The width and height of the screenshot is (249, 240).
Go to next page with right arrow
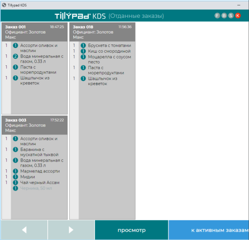[x=71, y=230]
